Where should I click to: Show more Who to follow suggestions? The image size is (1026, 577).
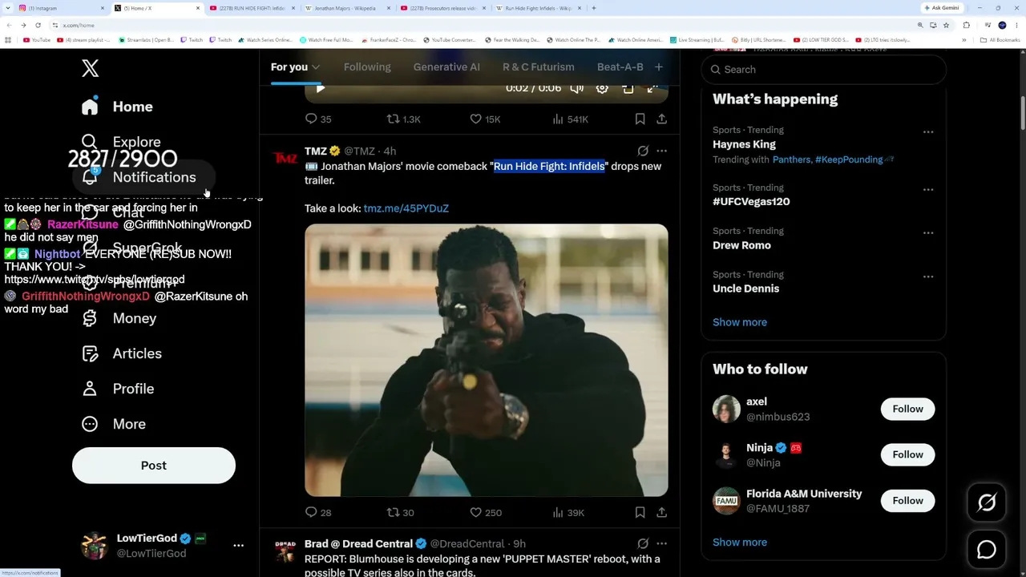coord(740,543)
